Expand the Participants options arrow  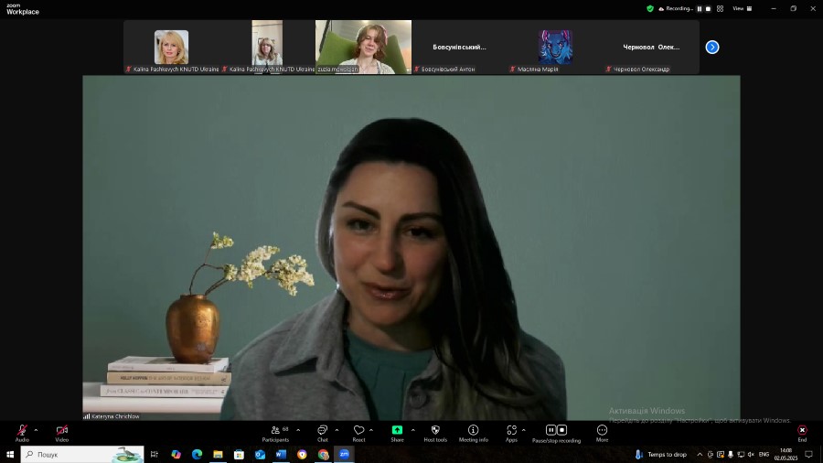click(298, 430)
